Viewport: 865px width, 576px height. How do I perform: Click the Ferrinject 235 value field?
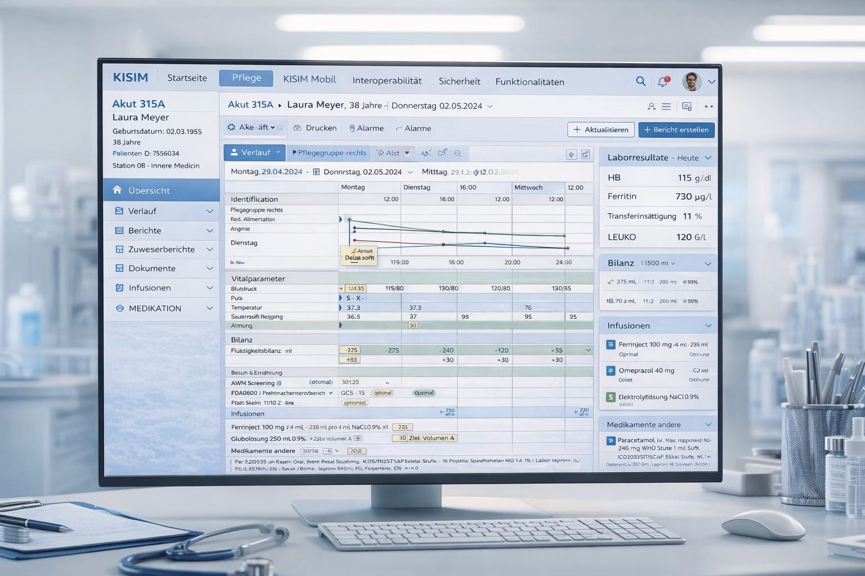(x=403, y=427)
